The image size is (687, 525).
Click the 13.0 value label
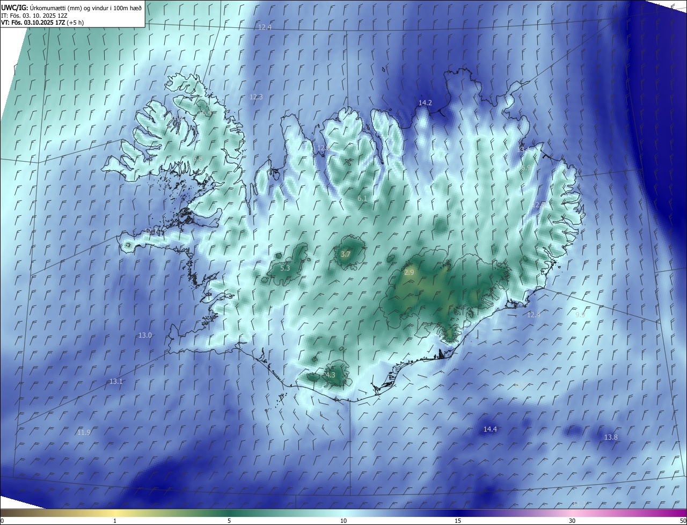coord(145,335)
